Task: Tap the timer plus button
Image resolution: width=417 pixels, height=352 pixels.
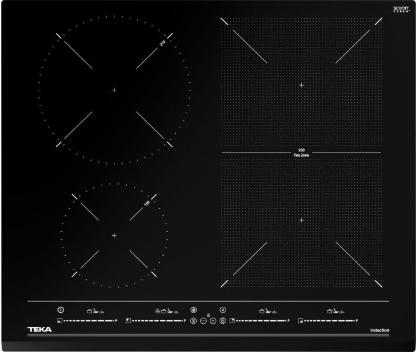Action: click(213, 321)
